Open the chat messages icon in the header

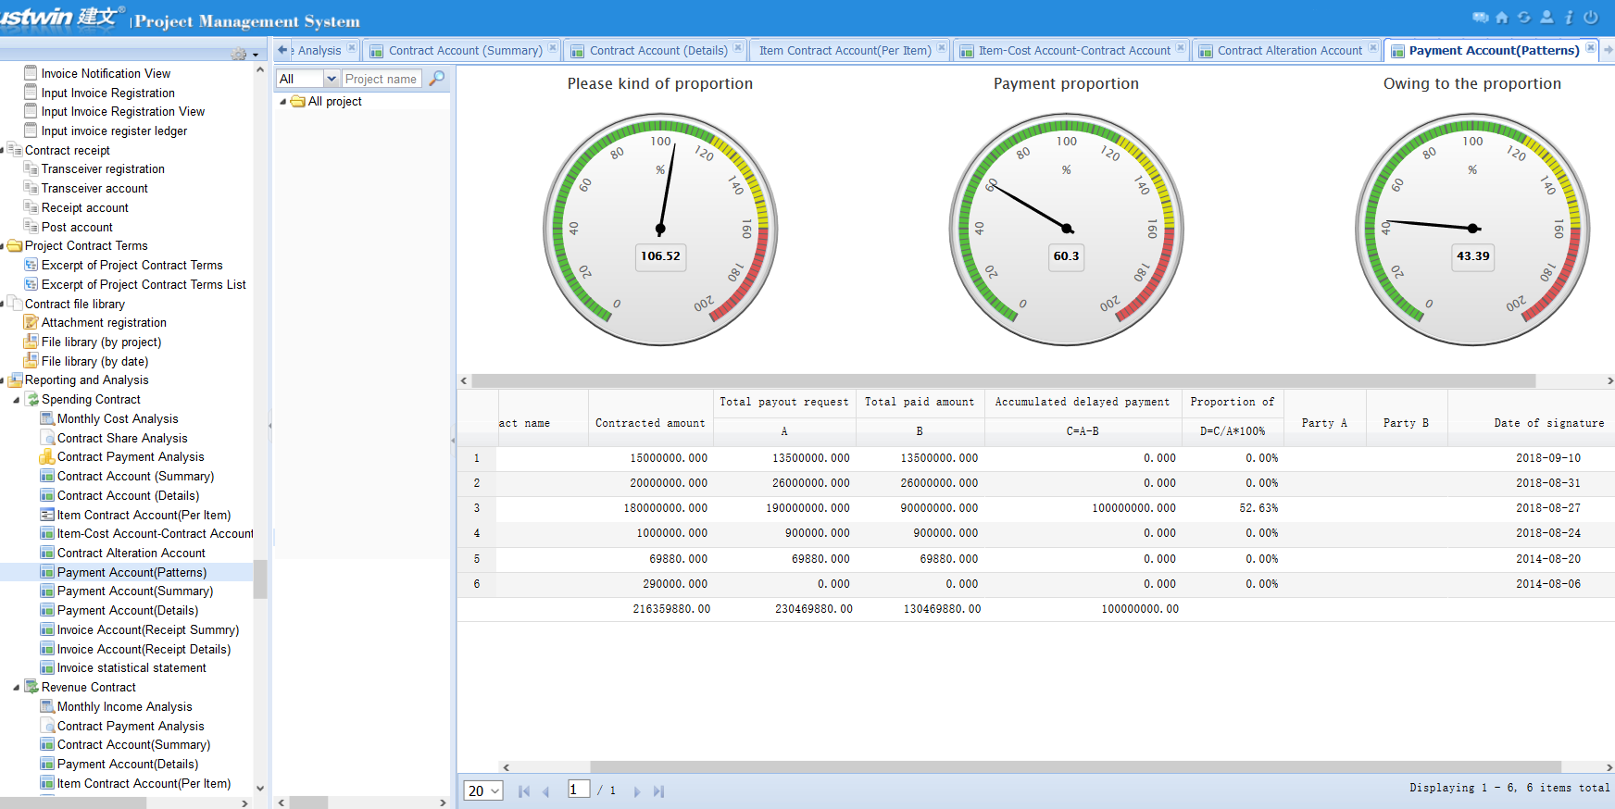click(1481, 18)
